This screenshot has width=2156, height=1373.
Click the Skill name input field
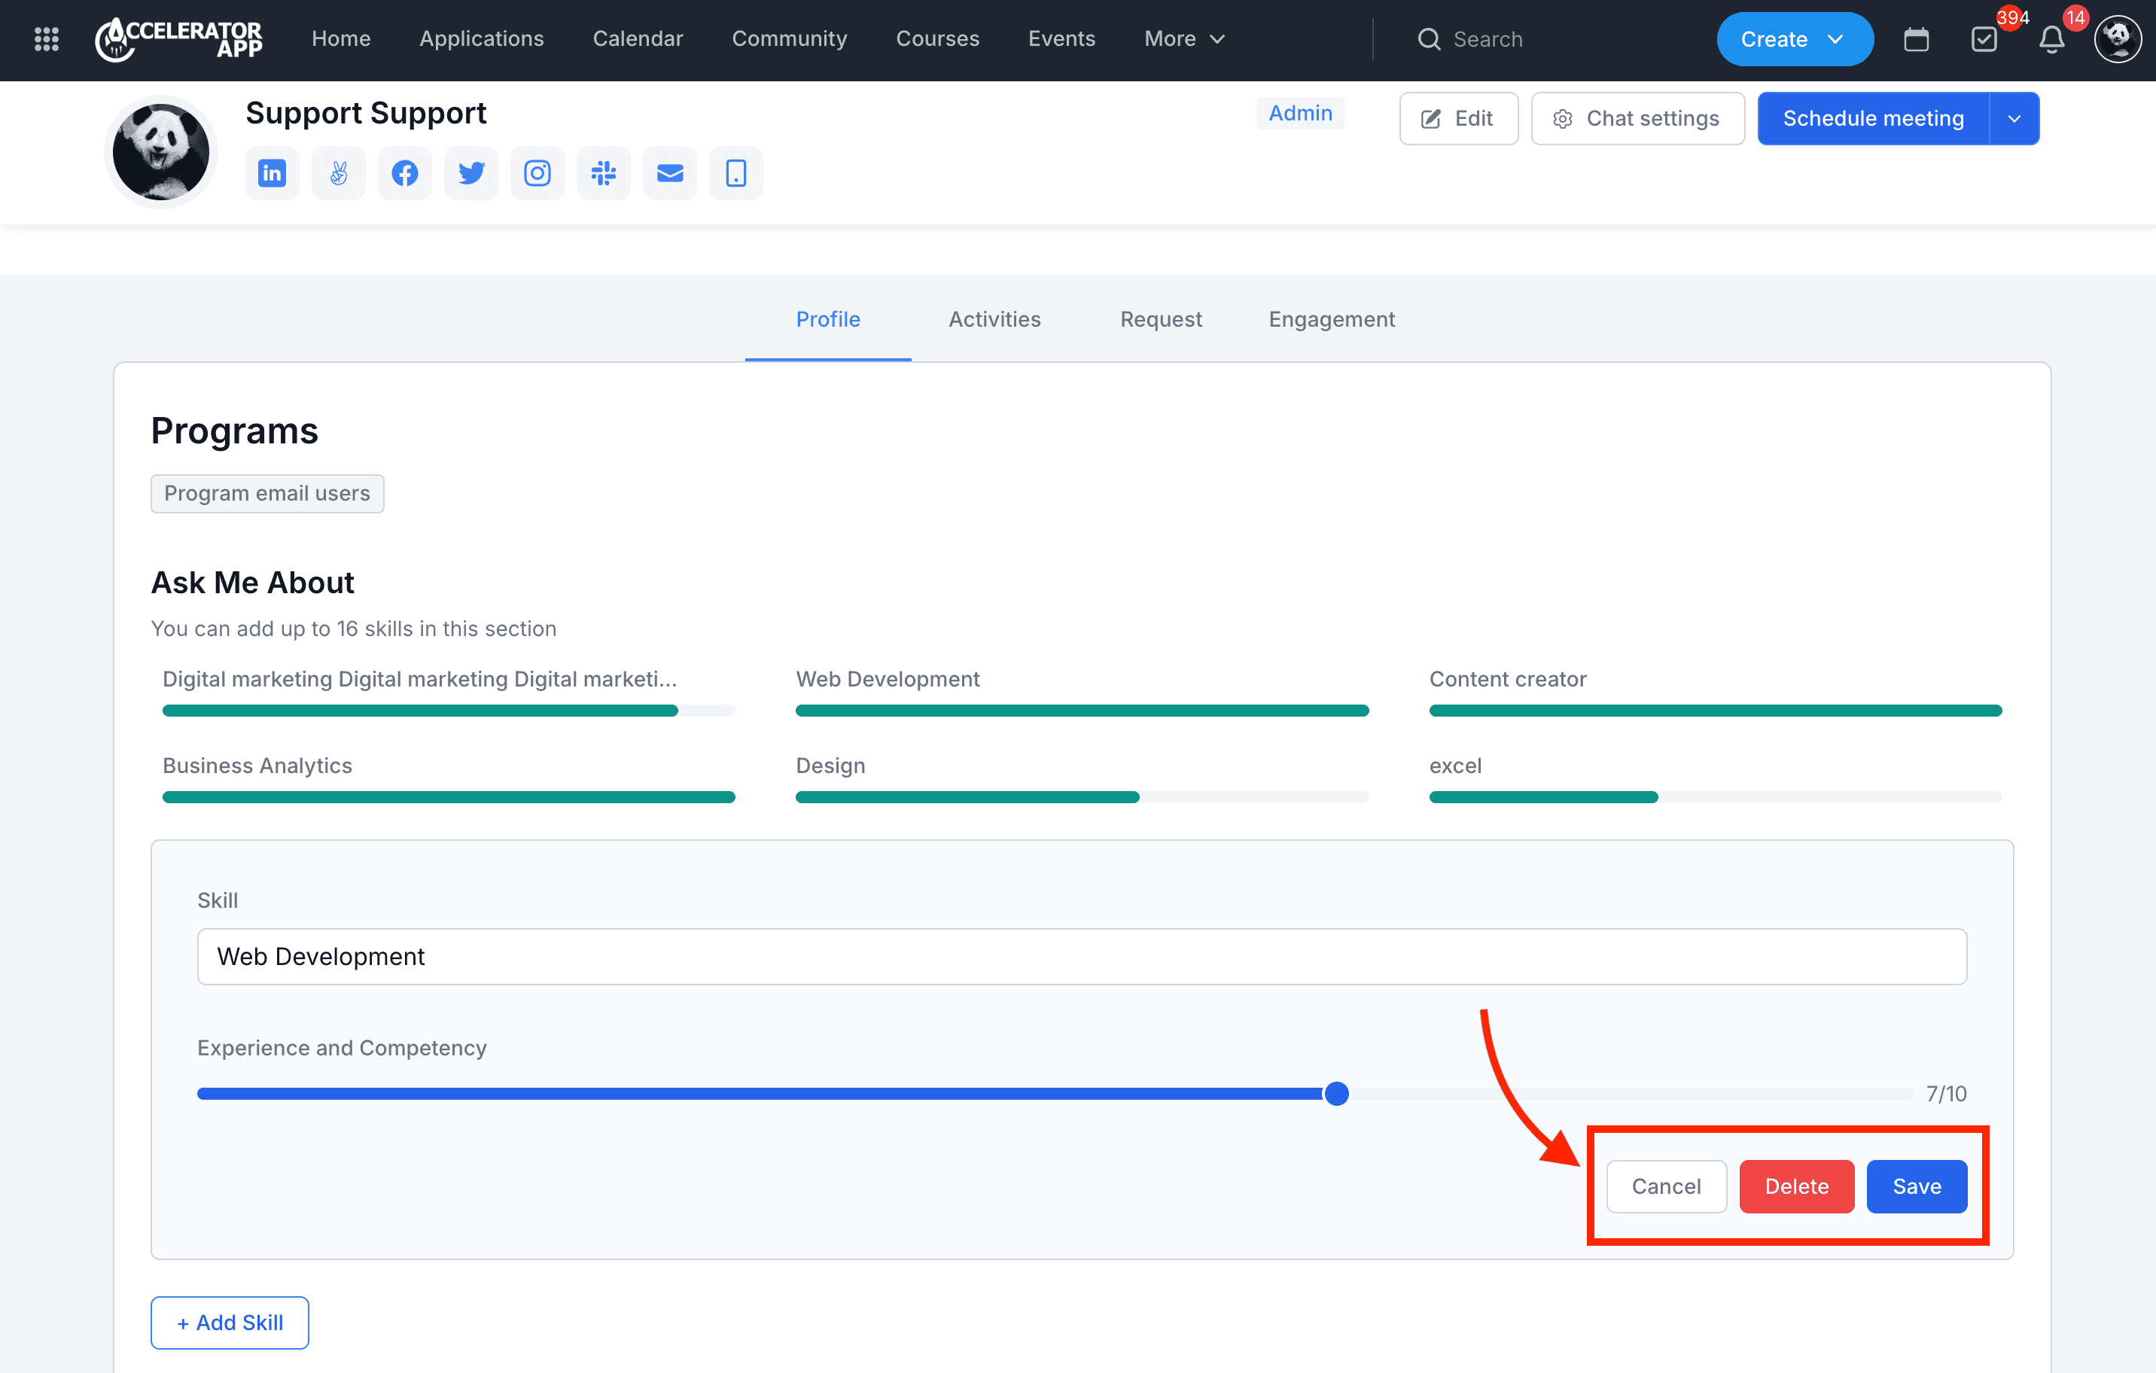pyautogui.click(x=1082, y=957)
